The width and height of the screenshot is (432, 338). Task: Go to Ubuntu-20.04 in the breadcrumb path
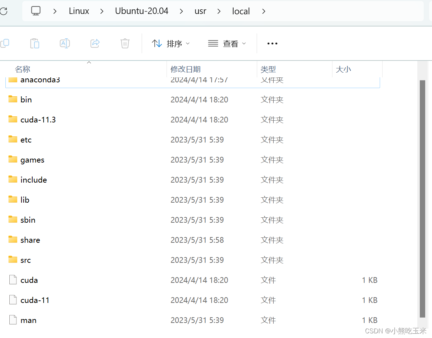[141, 11]
